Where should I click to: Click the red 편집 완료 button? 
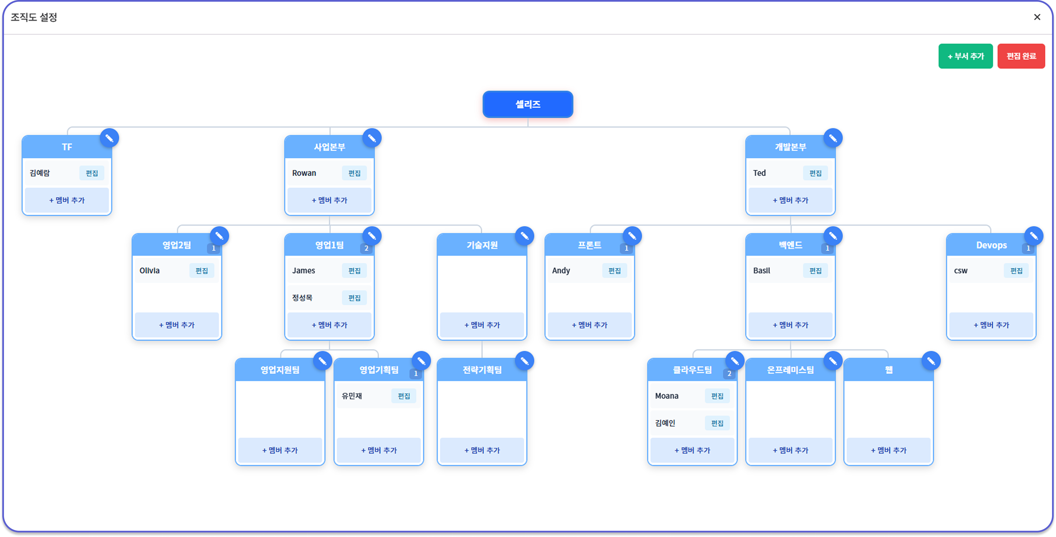click(1021, 56)
